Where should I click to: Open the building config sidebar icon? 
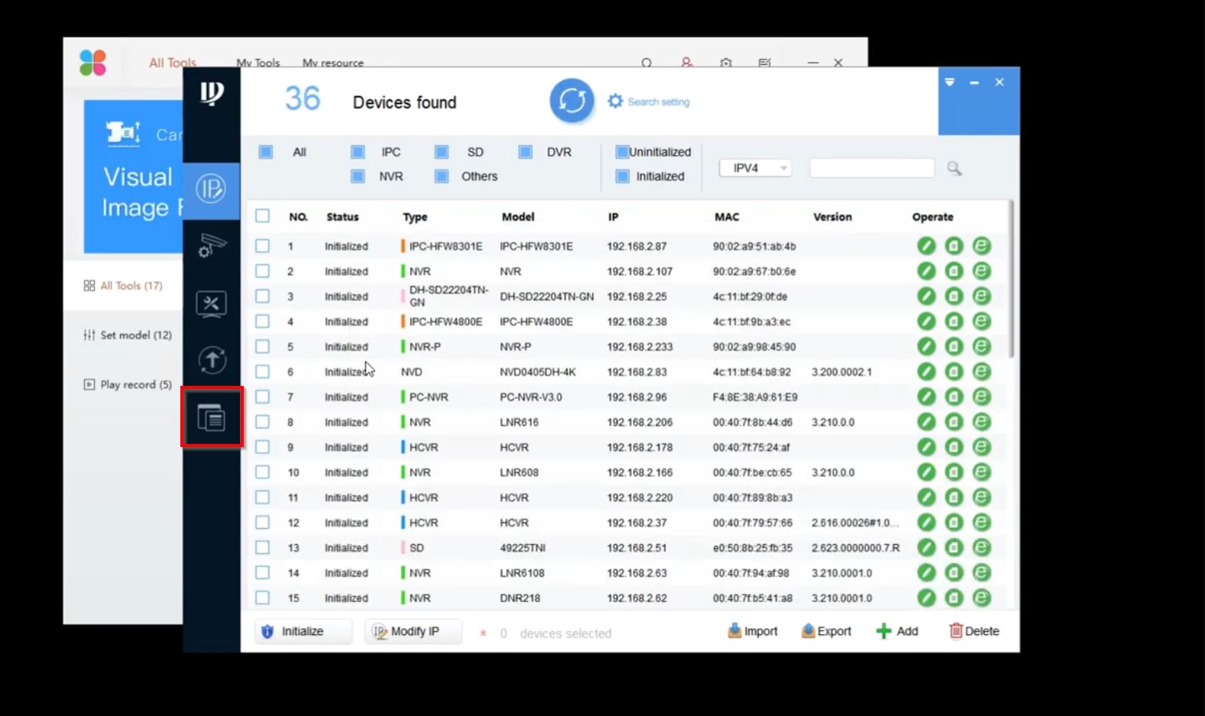click(212, 417)
